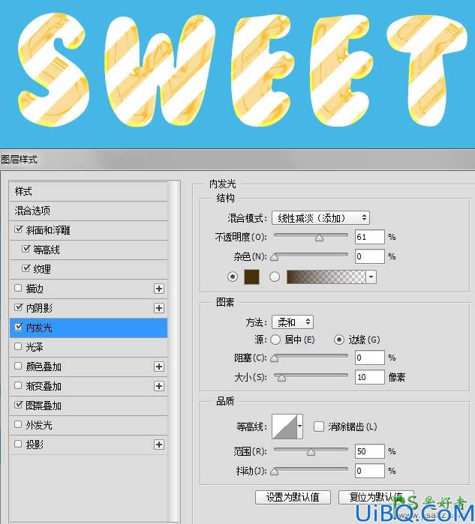
Task: Choose 居中 as glow source
Action: click(275, 340)
